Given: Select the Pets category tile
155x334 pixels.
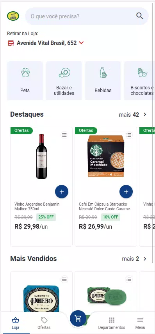Looking at the screenshot, I should [25, 81].
